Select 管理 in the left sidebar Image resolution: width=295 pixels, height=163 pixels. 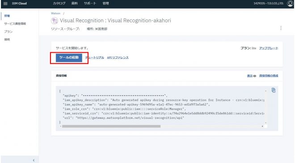pos(7,16)
